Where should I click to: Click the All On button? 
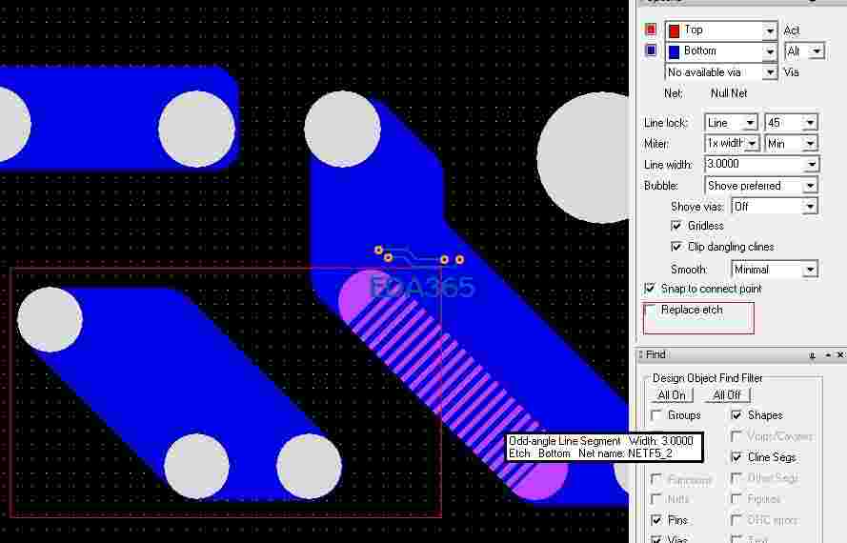(672, 395)
